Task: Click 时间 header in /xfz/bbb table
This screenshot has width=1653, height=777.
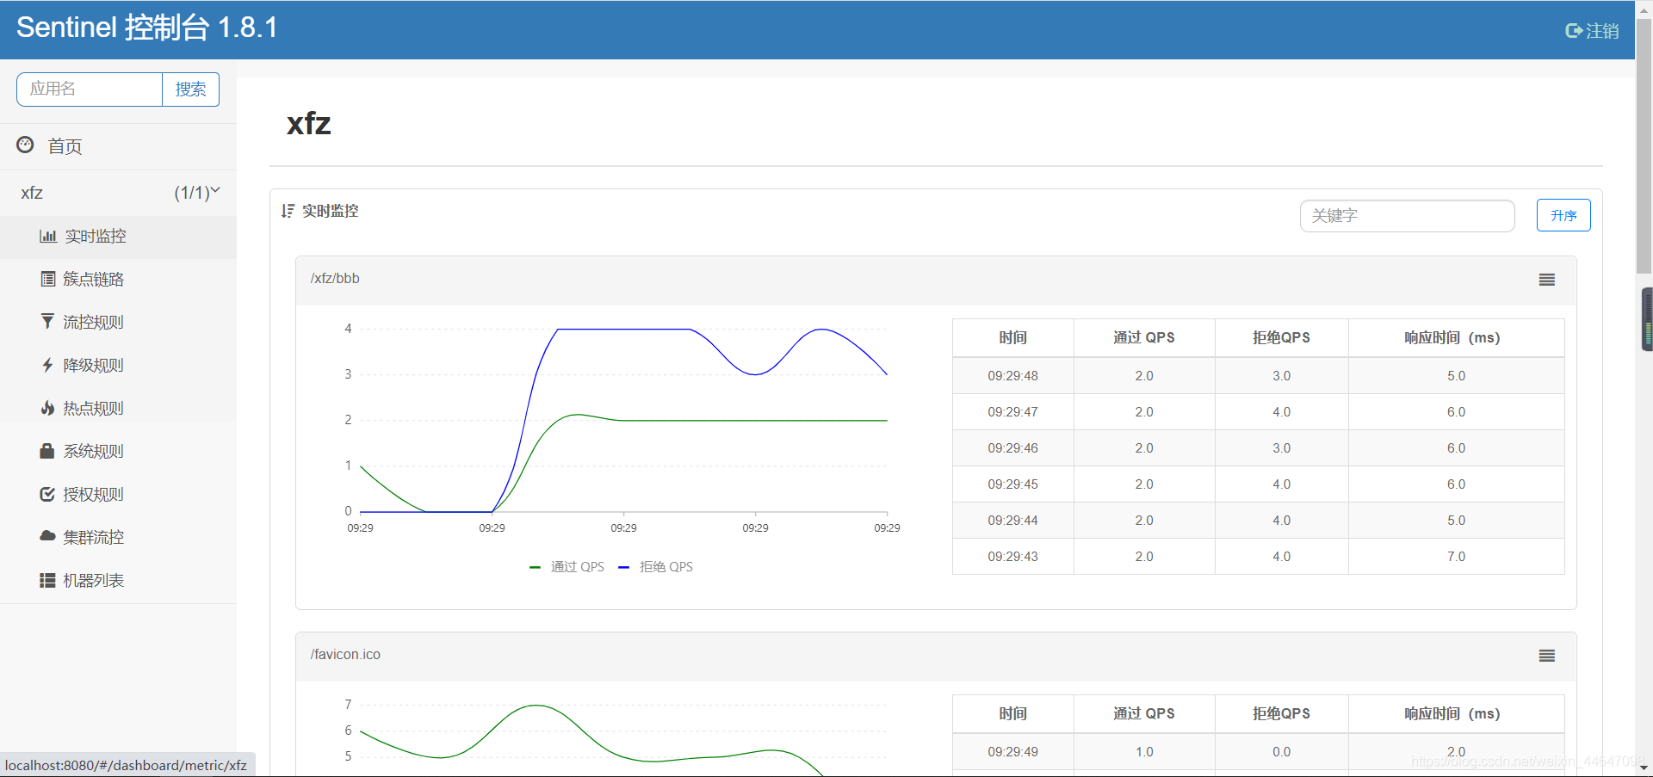Action: [1012, 338]
